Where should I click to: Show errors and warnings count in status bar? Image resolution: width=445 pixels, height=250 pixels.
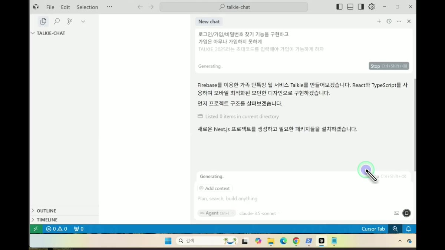tap(57, 229)
